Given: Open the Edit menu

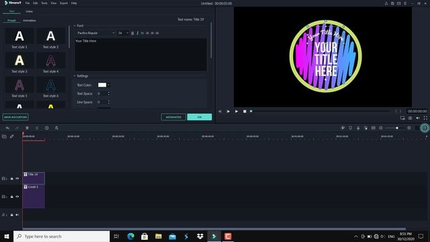Looking at the screenshot, I should coord(36,3).
